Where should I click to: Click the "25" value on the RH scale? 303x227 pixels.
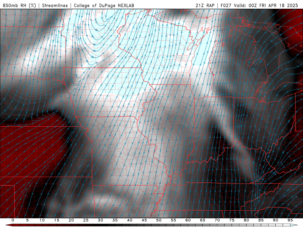point(86,220)
